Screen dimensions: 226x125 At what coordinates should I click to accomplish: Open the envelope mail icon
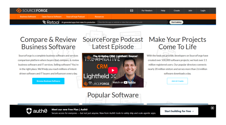coord(132,11)
